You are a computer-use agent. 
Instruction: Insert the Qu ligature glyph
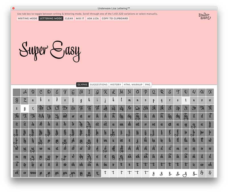[138, 108]
